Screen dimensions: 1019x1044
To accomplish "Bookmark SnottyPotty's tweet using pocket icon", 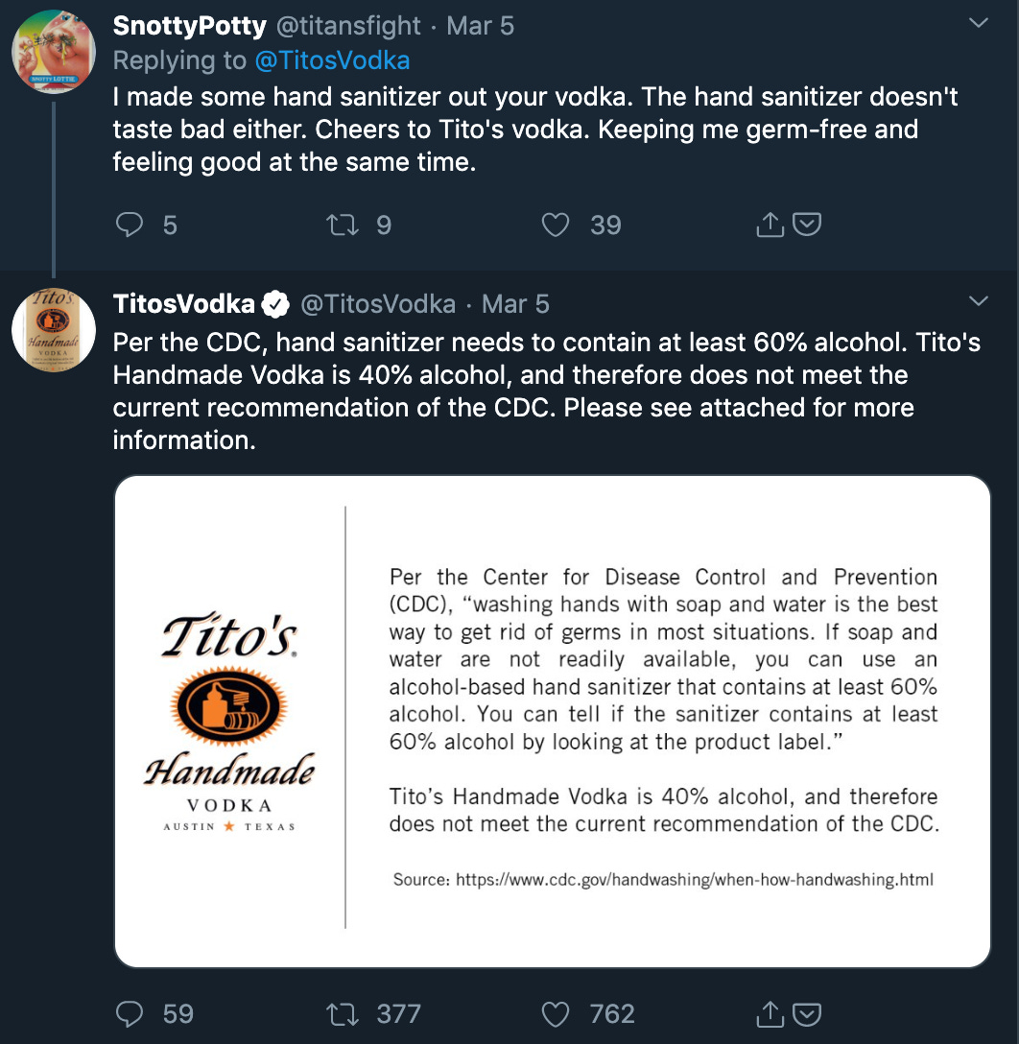I will (x=807, y=225).
